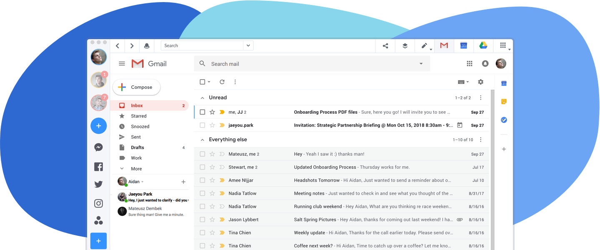
Task: Open the apps grid in the top toolbar
Action: tap(503, 46)
